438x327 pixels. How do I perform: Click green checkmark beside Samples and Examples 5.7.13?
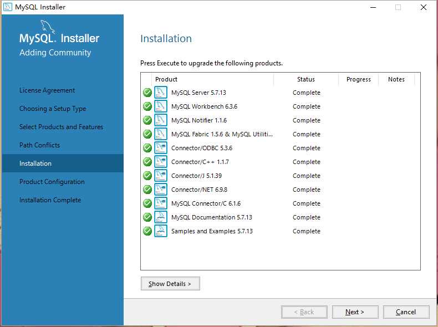147,231
